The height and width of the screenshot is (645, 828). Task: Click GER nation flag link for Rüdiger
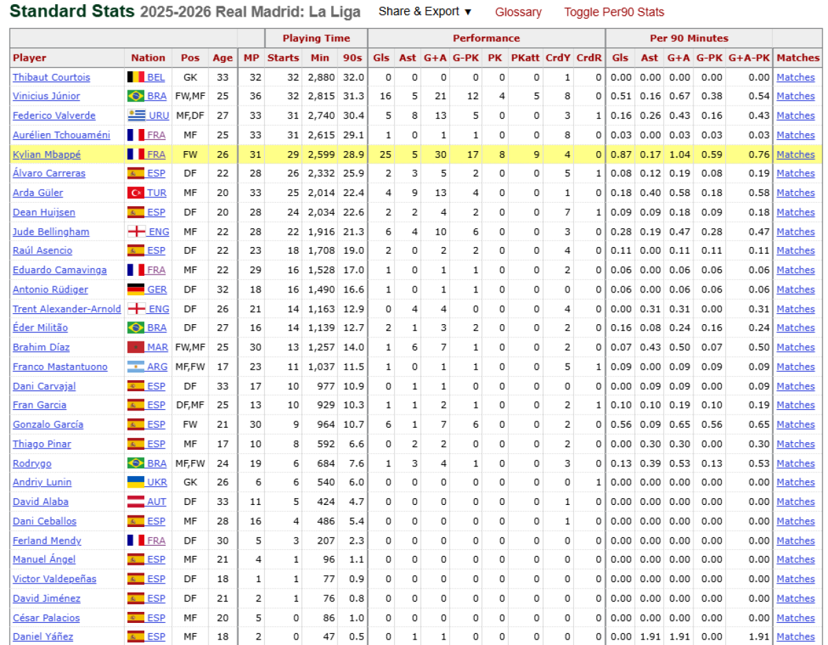[x=147, y=290]
